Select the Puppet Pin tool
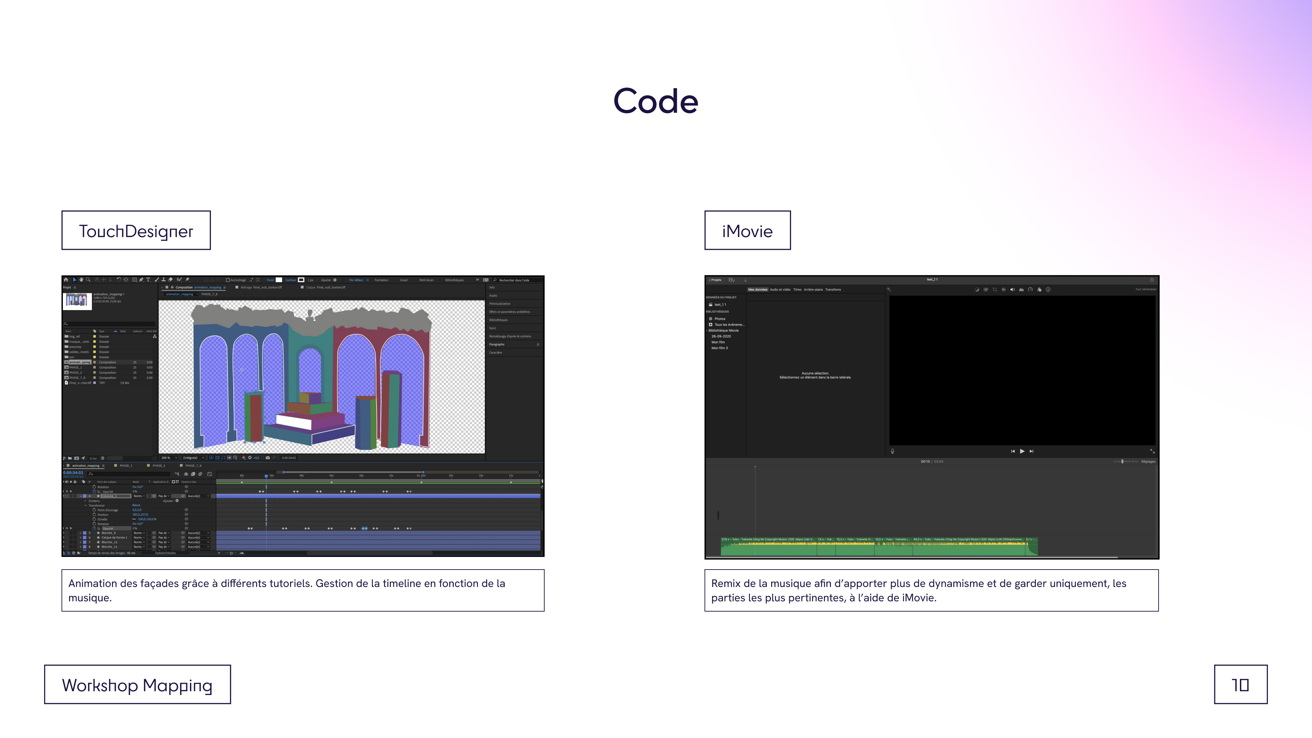 188,279
